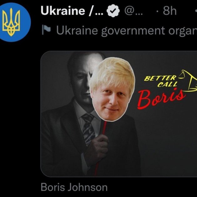Click the verified checkmark badge
This screenshot has height=197, width=197.
[x=113, y=11]
